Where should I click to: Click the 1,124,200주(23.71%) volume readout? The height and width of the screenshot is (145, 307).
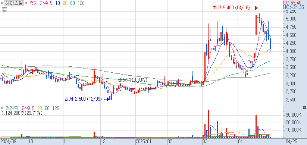coord(22,113)
